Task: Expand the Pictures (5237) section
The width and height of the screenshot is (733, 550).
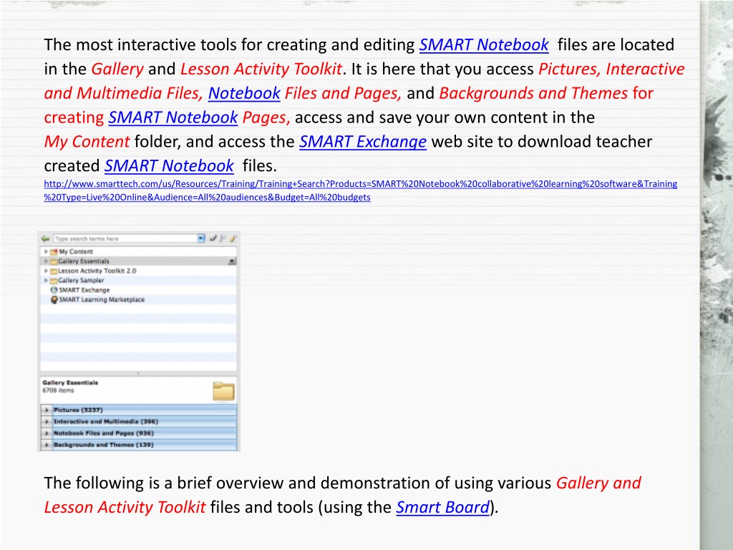Action: [47, 410]
